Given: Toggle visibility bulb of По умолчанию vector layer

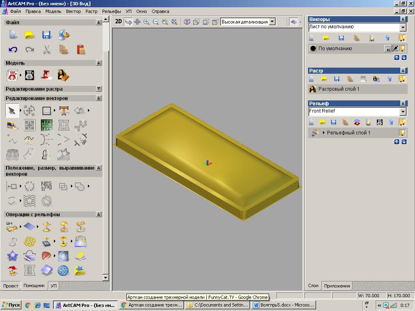Looking at the screenshot, I should [402, 49].
